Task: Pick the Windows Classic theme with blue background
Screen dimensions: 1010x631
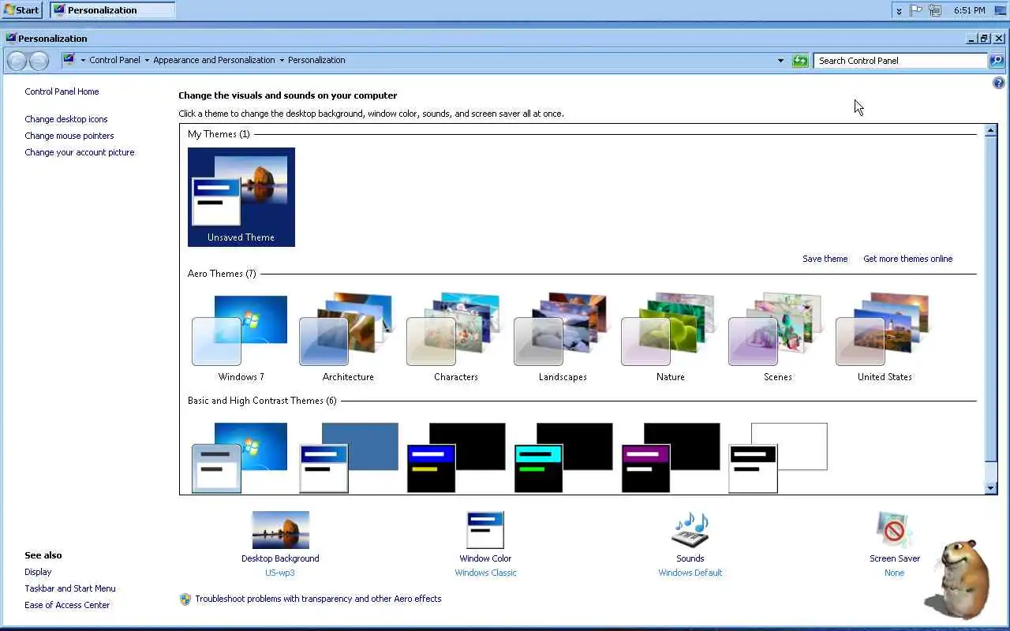Action: pos(349,458)
